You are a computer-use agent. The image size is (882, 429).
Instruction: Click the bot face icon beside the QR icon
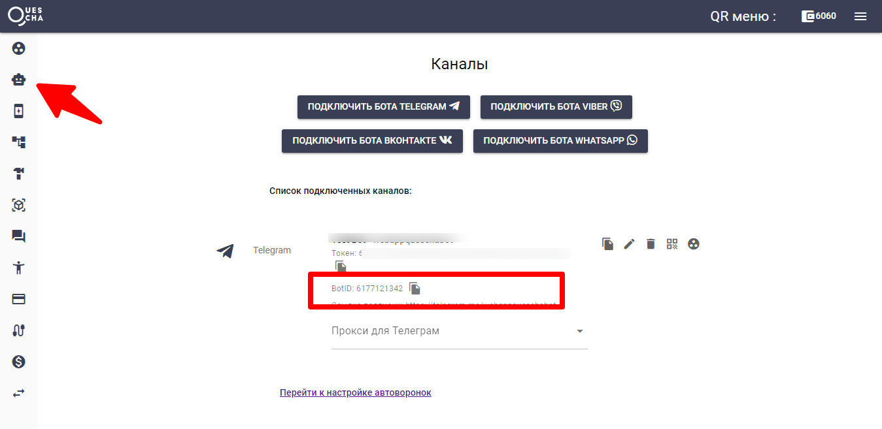coord(693,244)
